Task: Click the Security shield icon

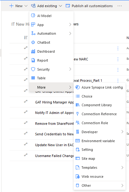Action: pos(33,69)
